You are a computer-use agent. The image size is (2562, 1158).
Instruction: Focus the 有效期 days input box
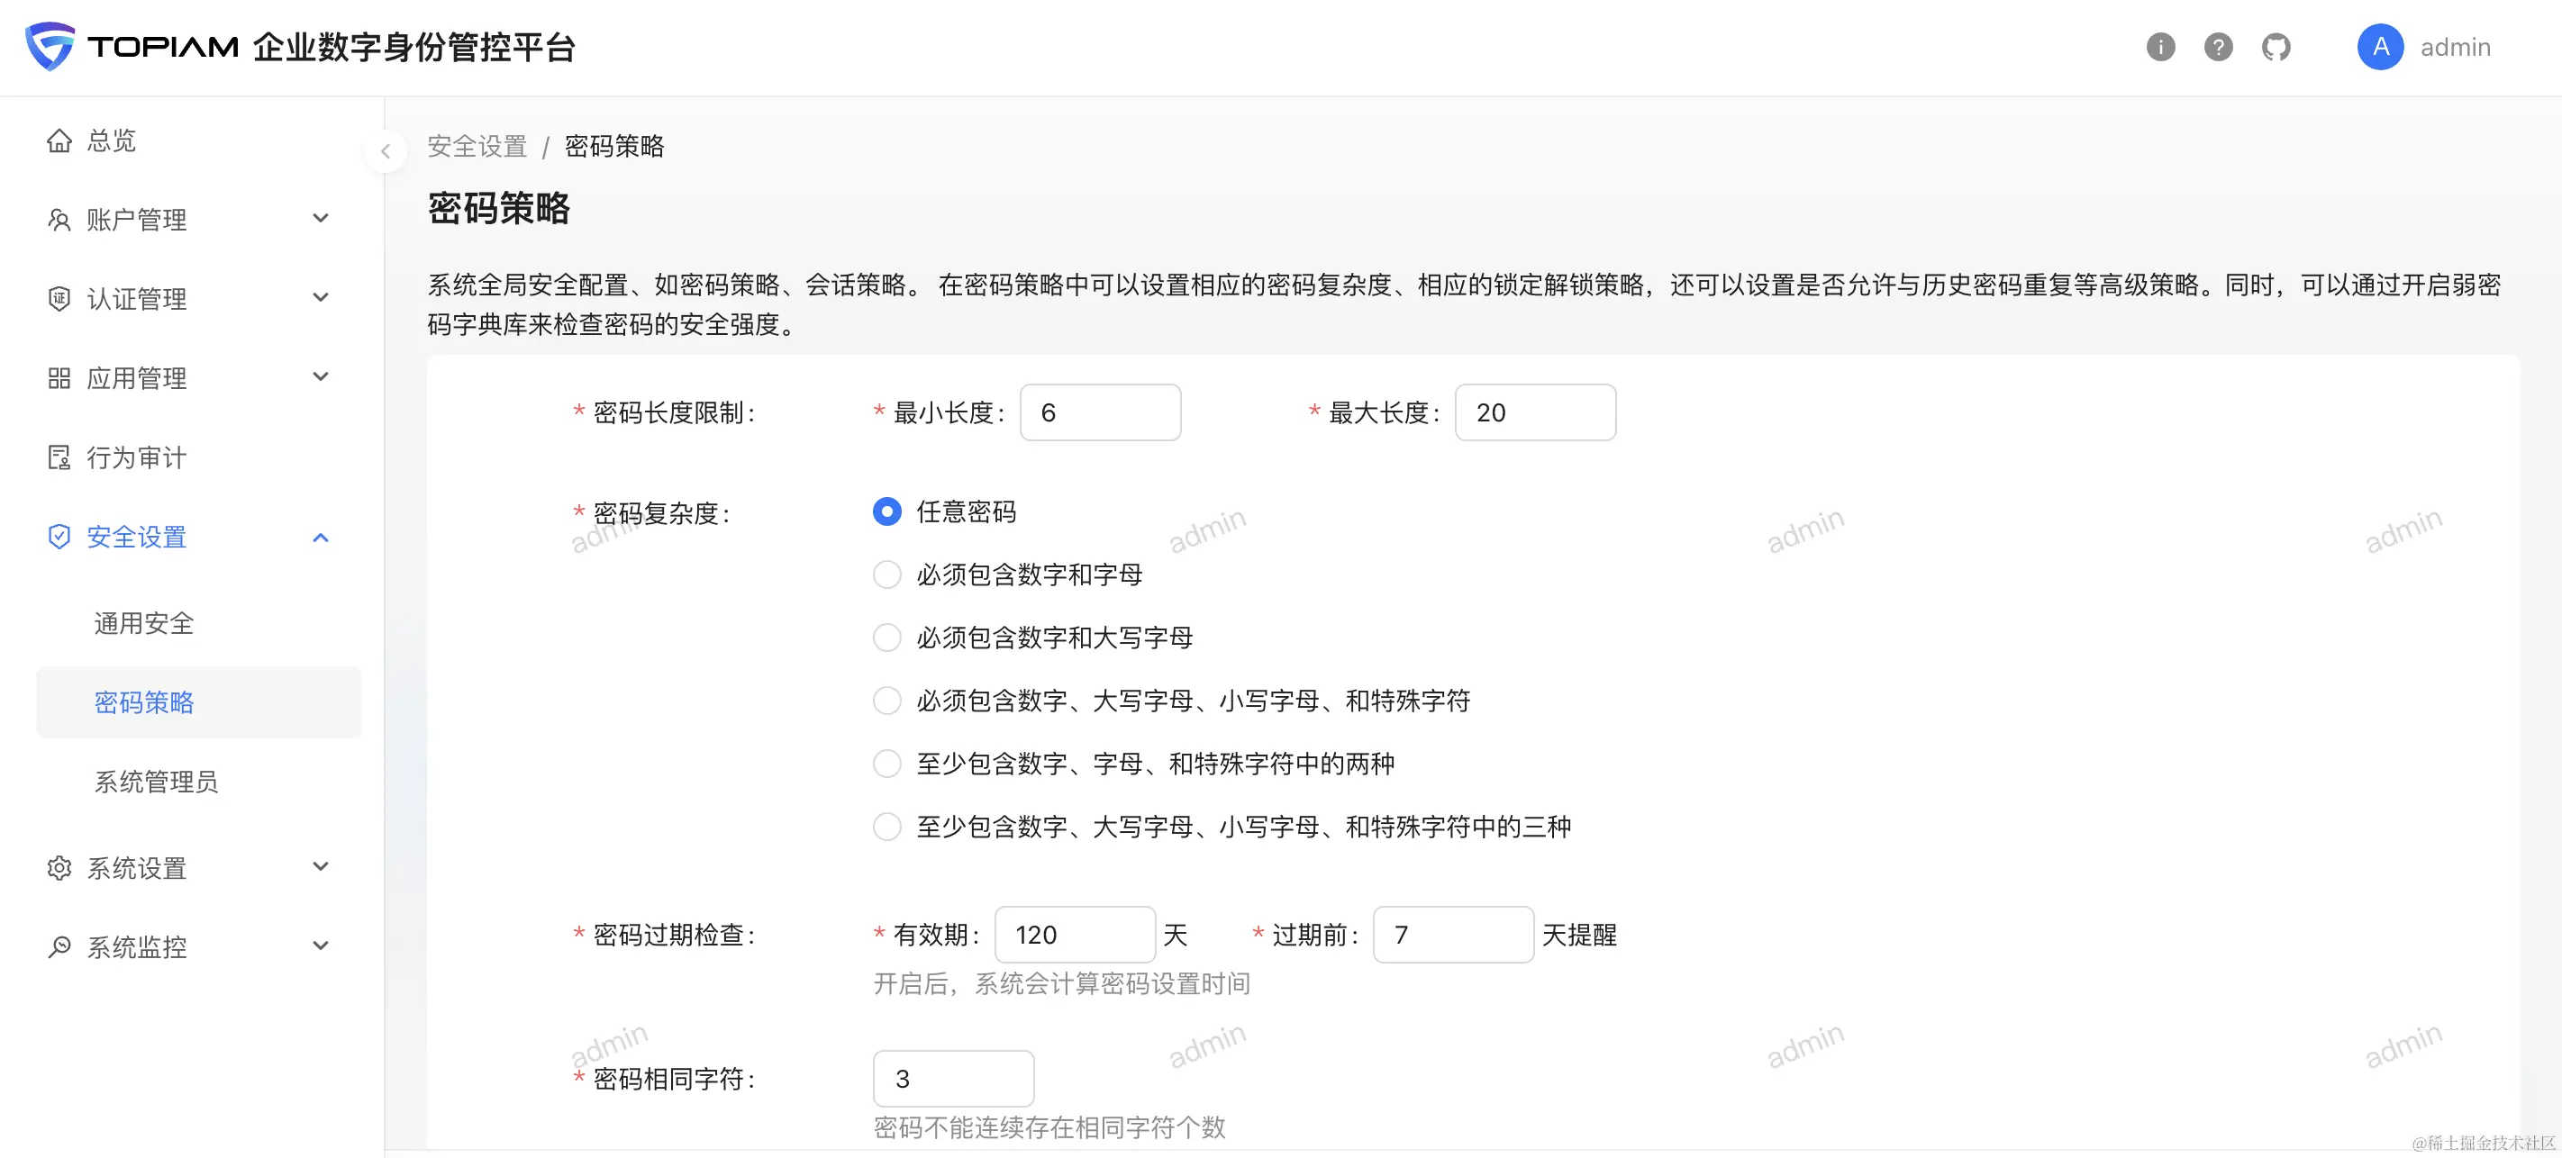[x=1074, y=936]
